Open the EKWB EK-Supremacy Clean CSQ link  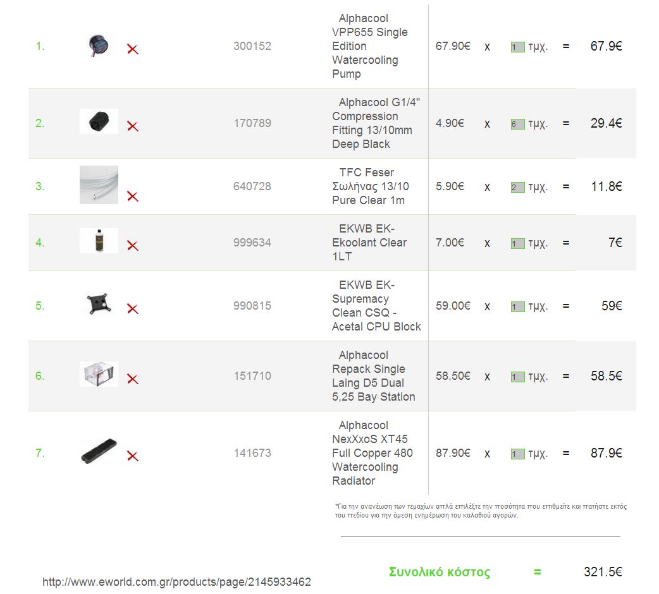[x=376, y=306]
